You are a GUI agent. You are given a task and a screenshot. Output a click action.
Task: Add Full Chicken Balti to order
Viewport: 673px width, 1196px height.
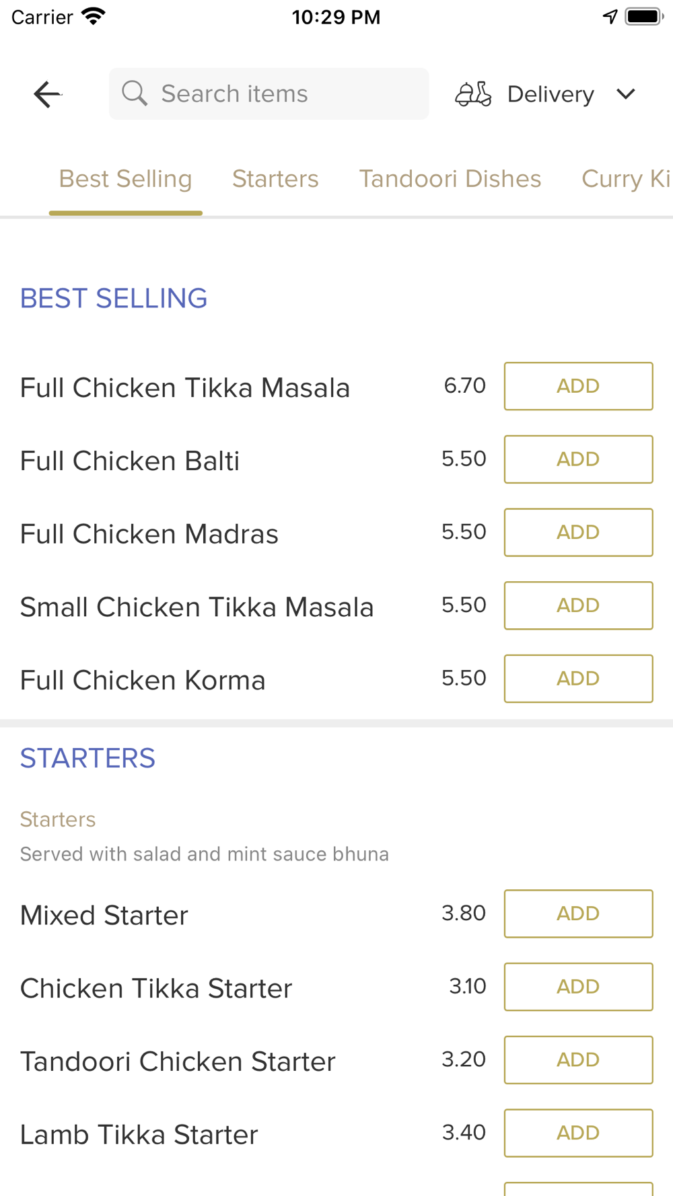click(x=578, y=459)
